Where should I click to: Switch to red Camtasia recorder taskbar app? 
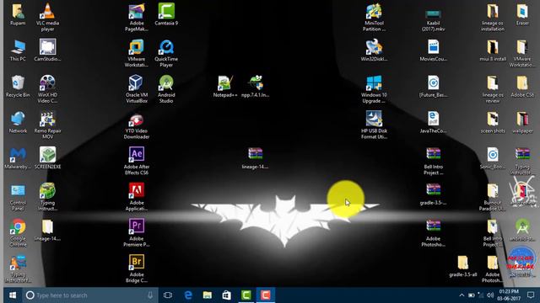pos(265,295)
